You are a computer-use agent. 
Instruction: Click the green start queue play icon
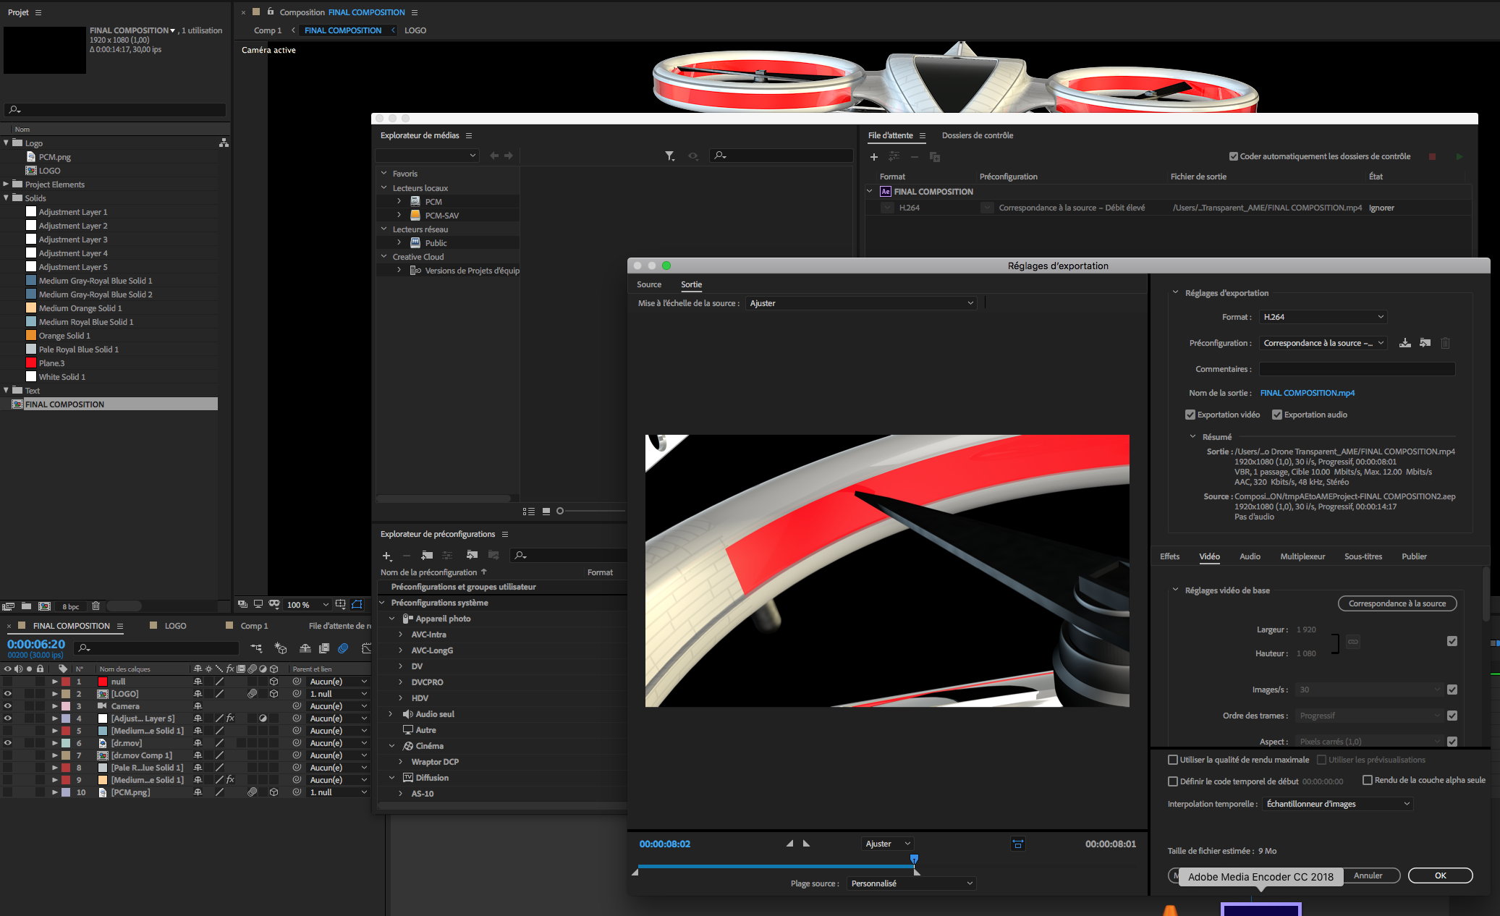point(1459,156)
